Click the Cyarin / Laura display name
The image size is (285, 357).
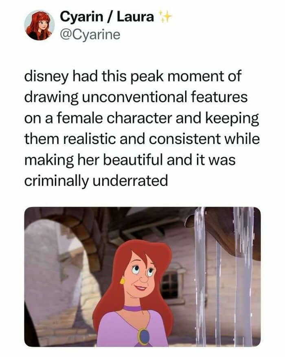[107, 17]
